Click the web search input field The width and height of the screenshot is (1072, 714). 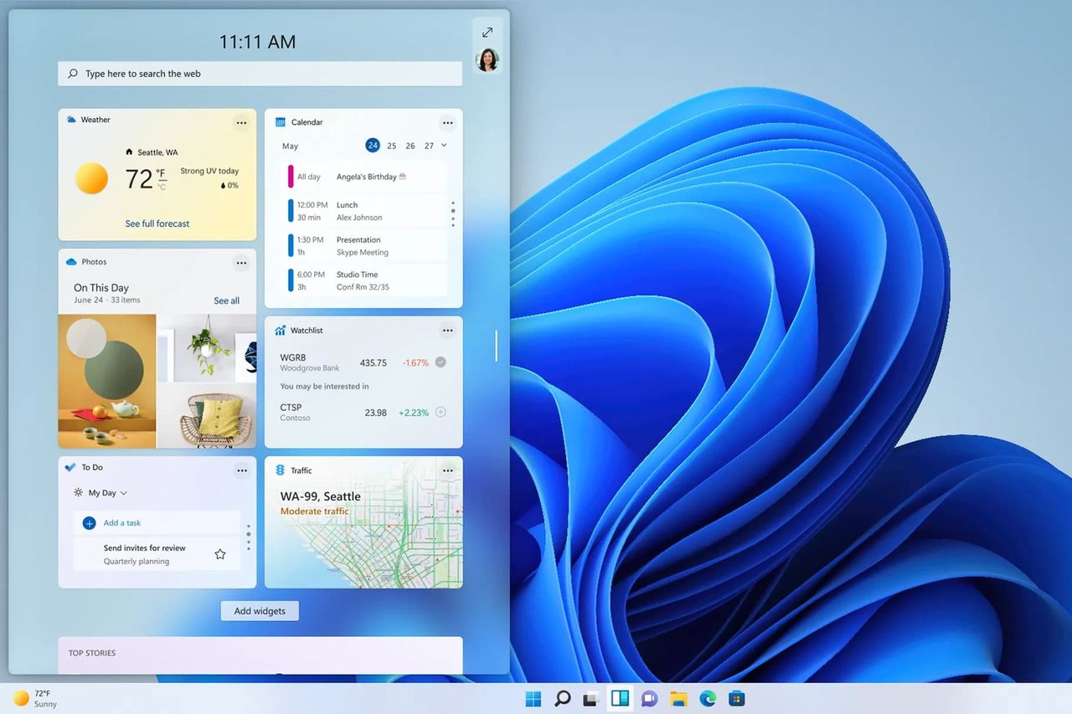(260, 74)
